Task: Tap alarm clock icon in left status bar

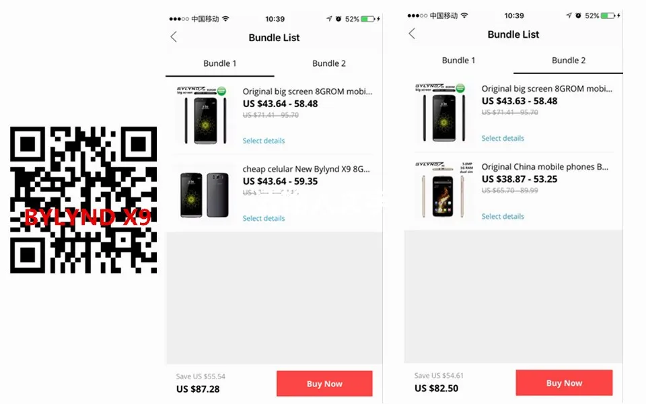Action: [338, 19]
